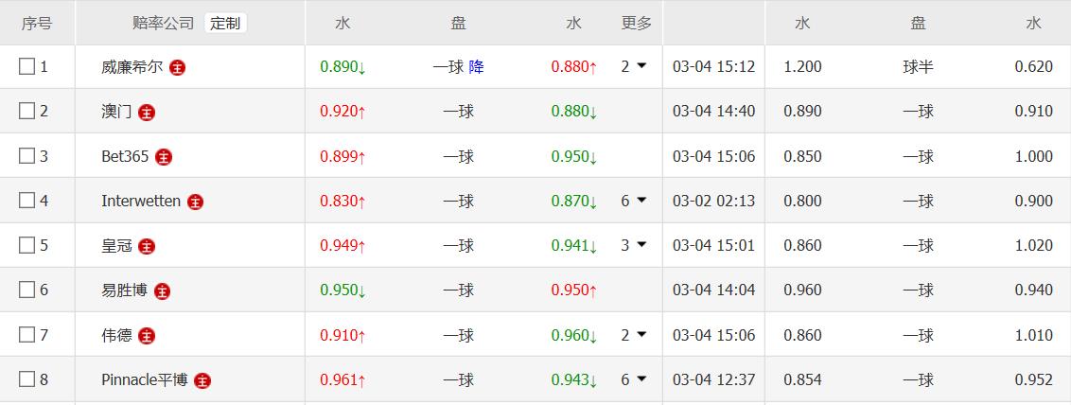The image size is (1071, 405).
Task: Click the red 主 icon next to Interwetten
Action: tap(196, 202)
